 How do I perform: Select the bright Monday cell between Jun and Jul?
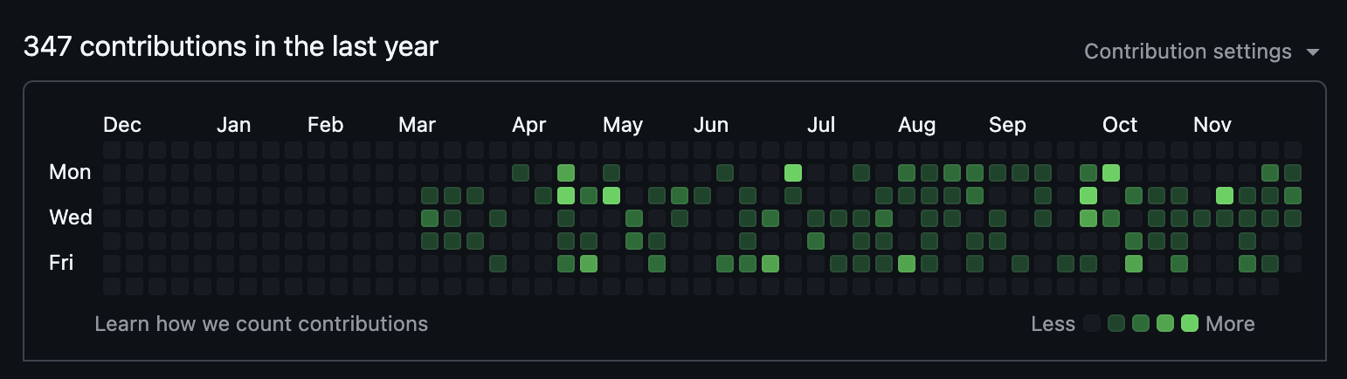pyautogui.click(x=793, y=172)
